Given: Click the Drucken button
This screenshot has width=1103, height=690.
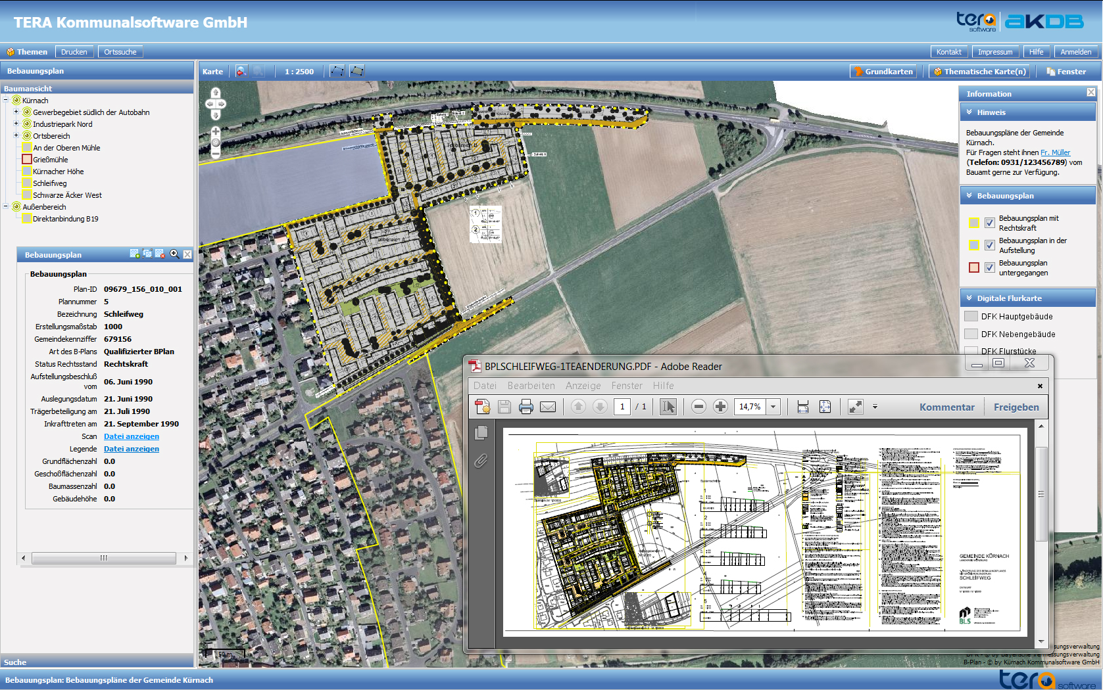Looking at the screenshot, I should tap(74, 52).
